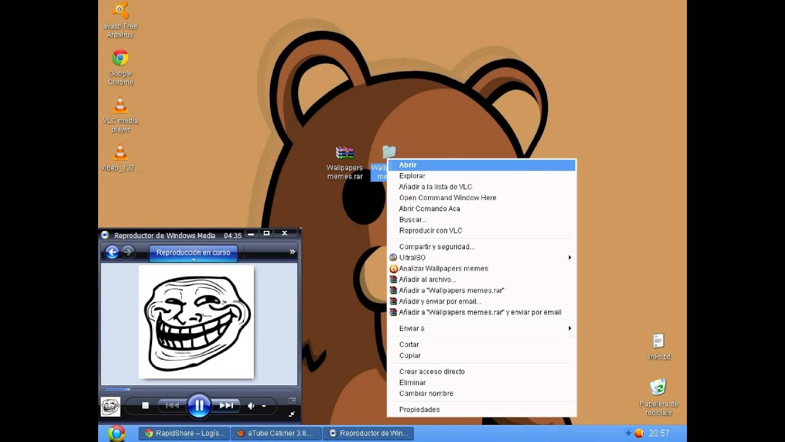Switch Media Player to full screen view

point(292,401)
